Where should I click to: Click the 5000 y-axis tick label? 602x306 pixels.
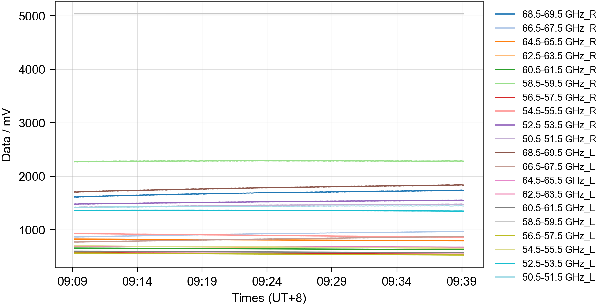click(32, 16)
